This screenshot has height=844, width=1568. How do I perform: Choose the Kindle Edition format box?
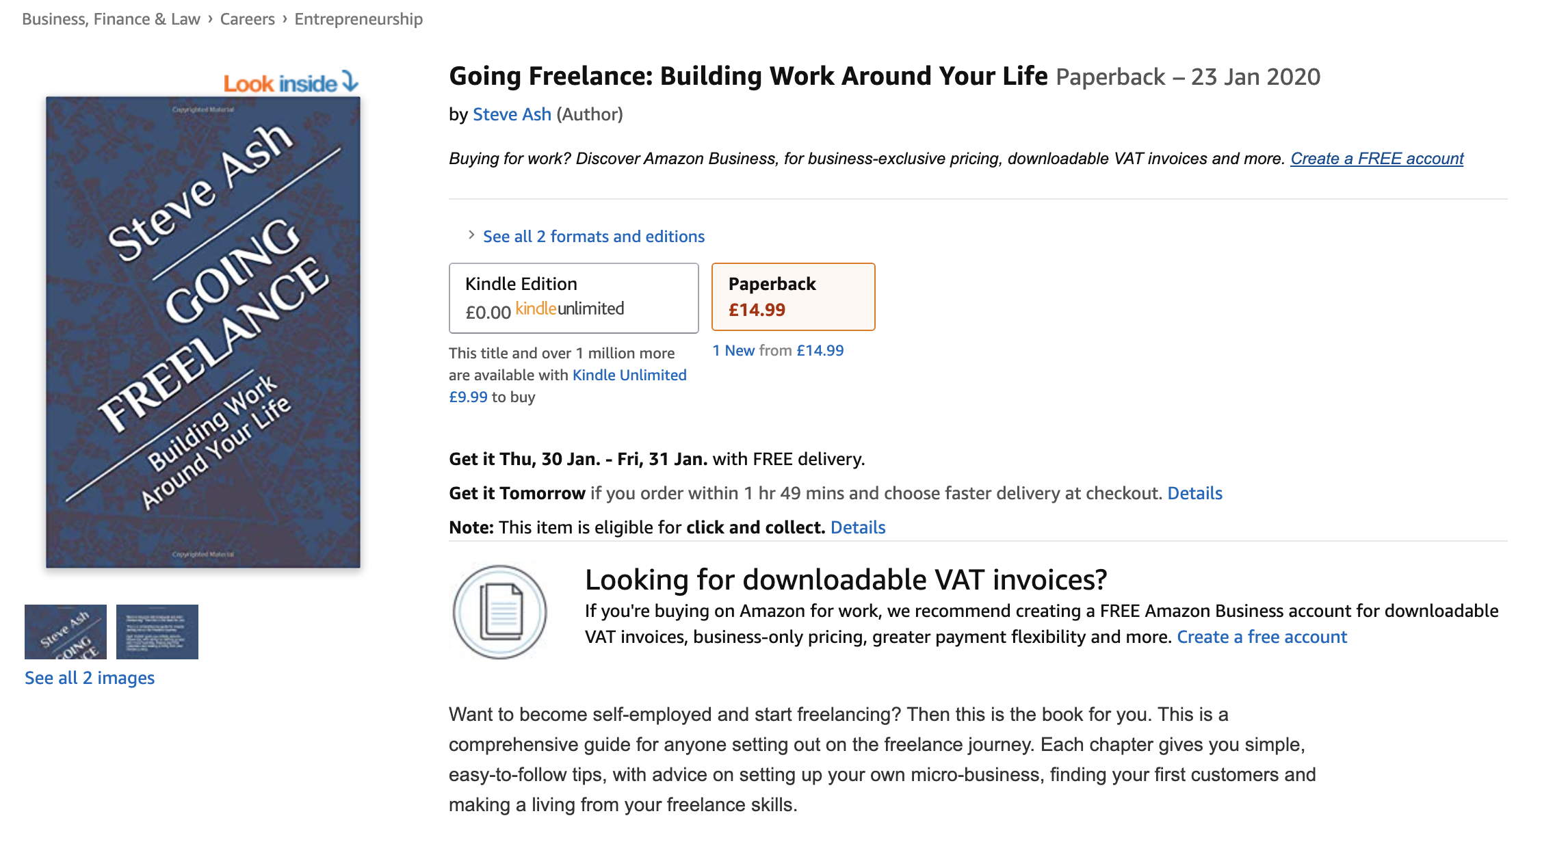click(x=573, y=298)
